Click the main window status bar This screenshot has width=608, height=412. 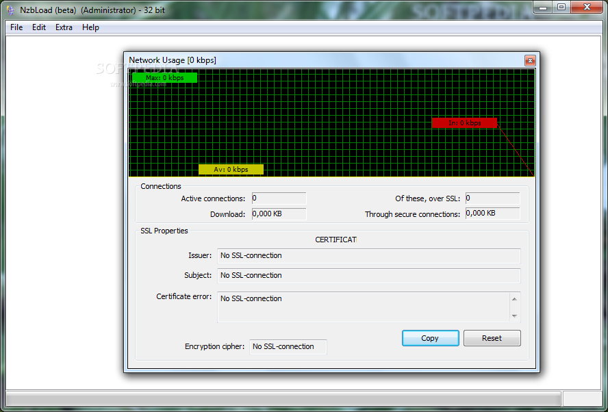coord(283,399)
